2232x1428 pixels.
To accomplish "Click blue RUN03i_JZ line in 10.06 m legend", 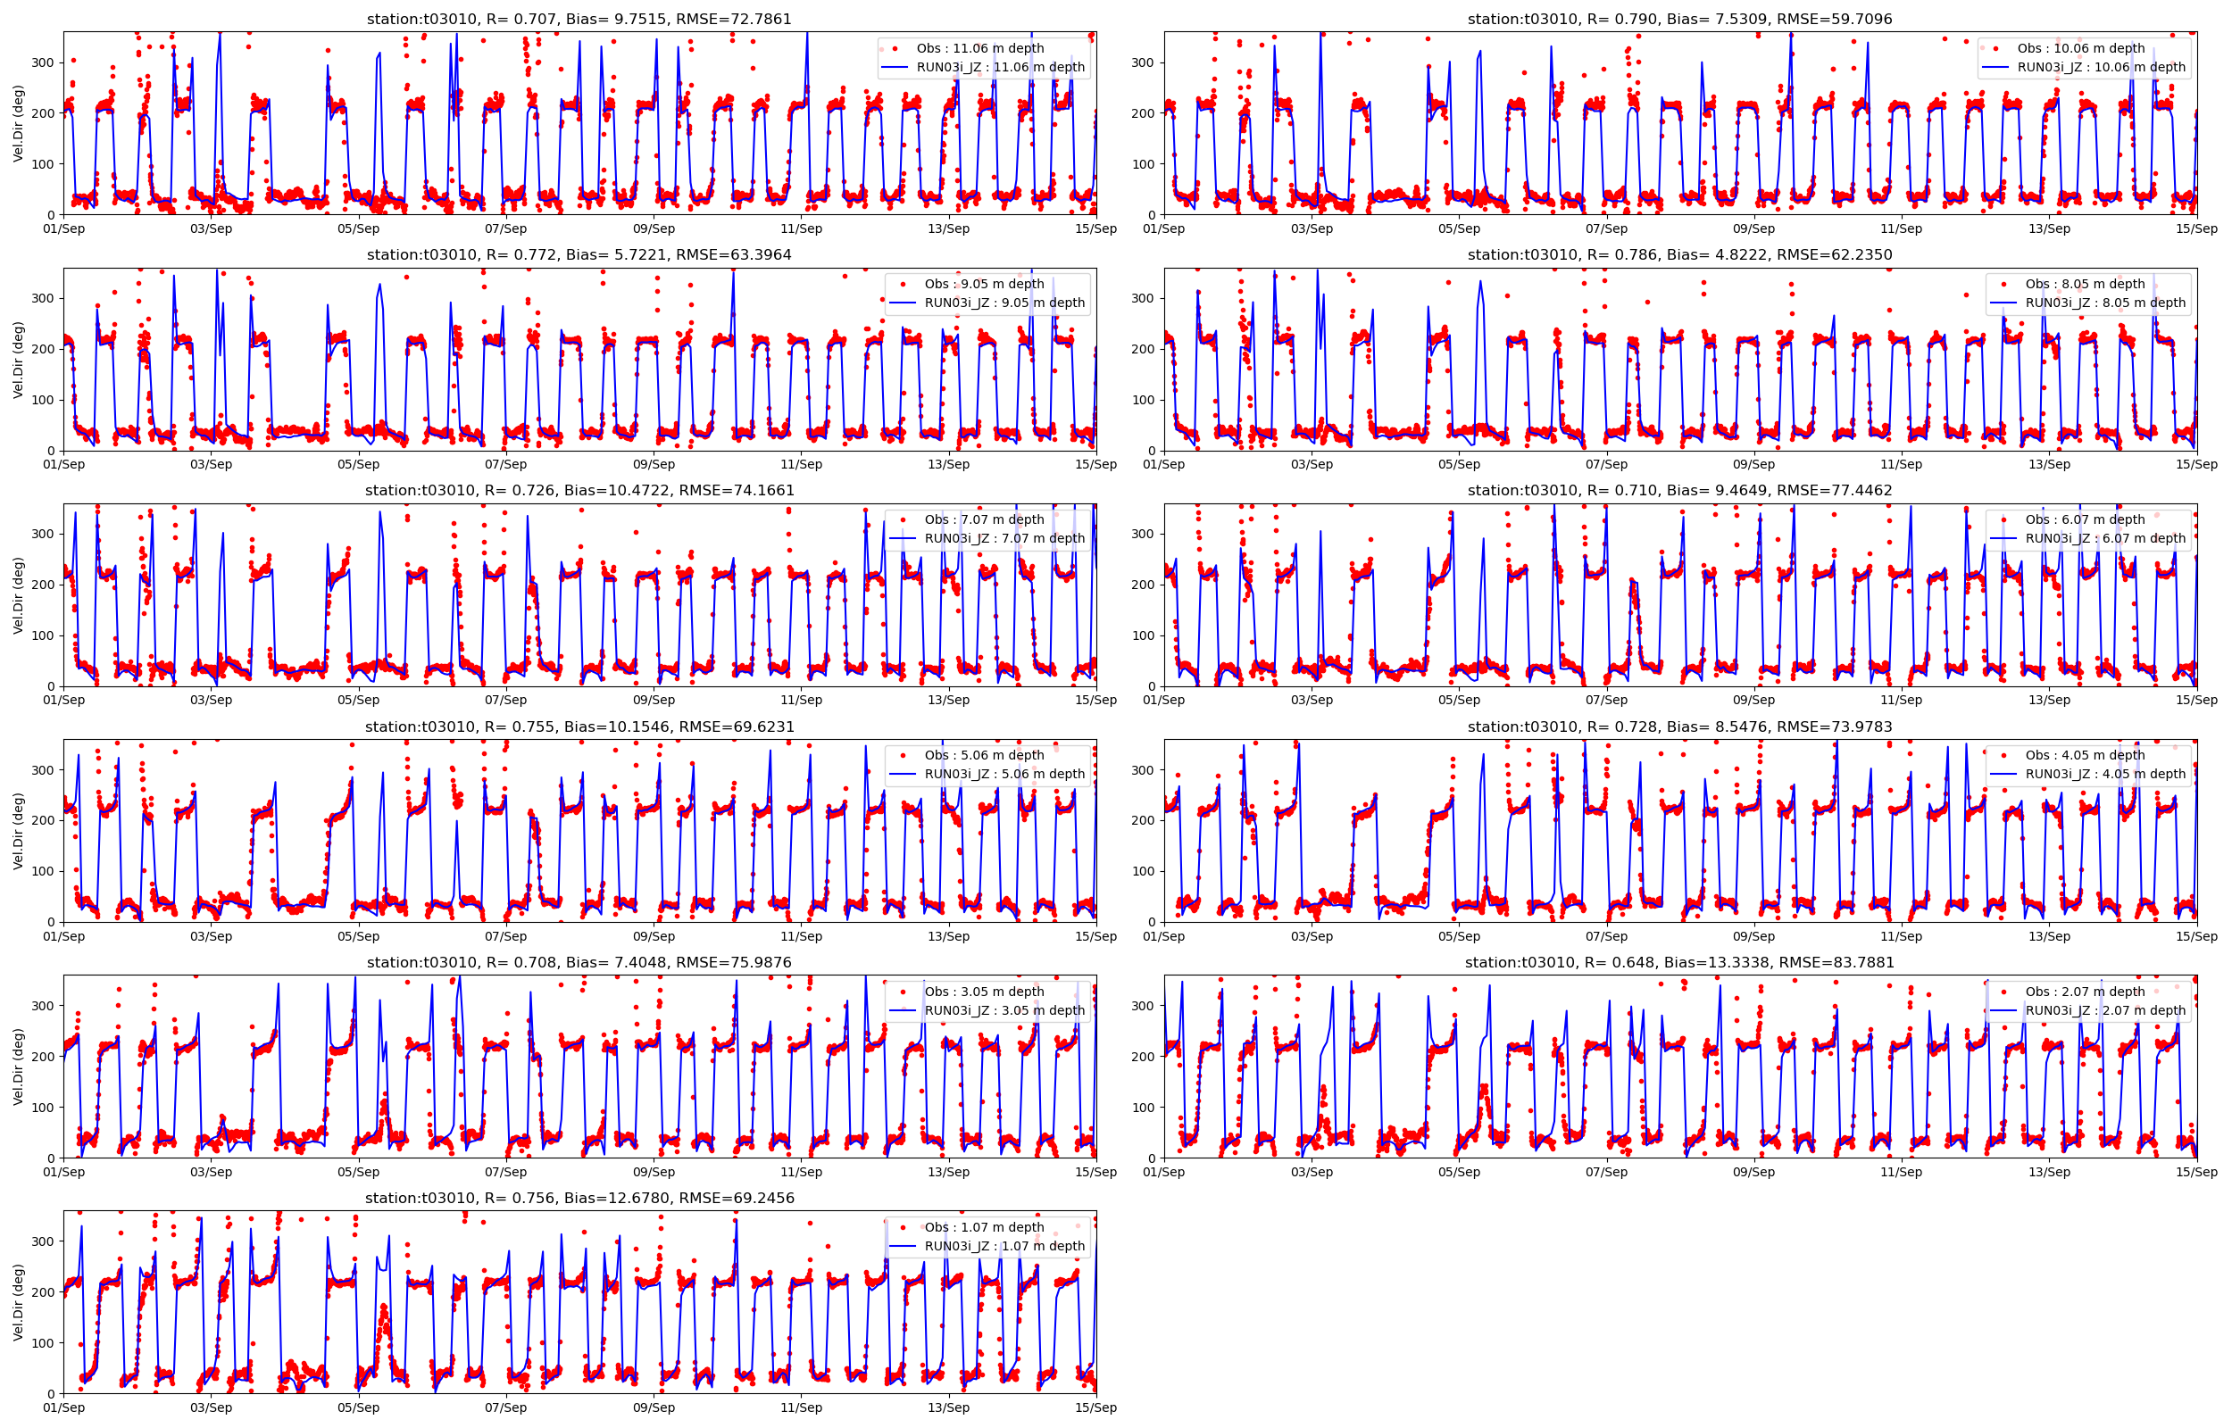I will tap(1995, 67).
